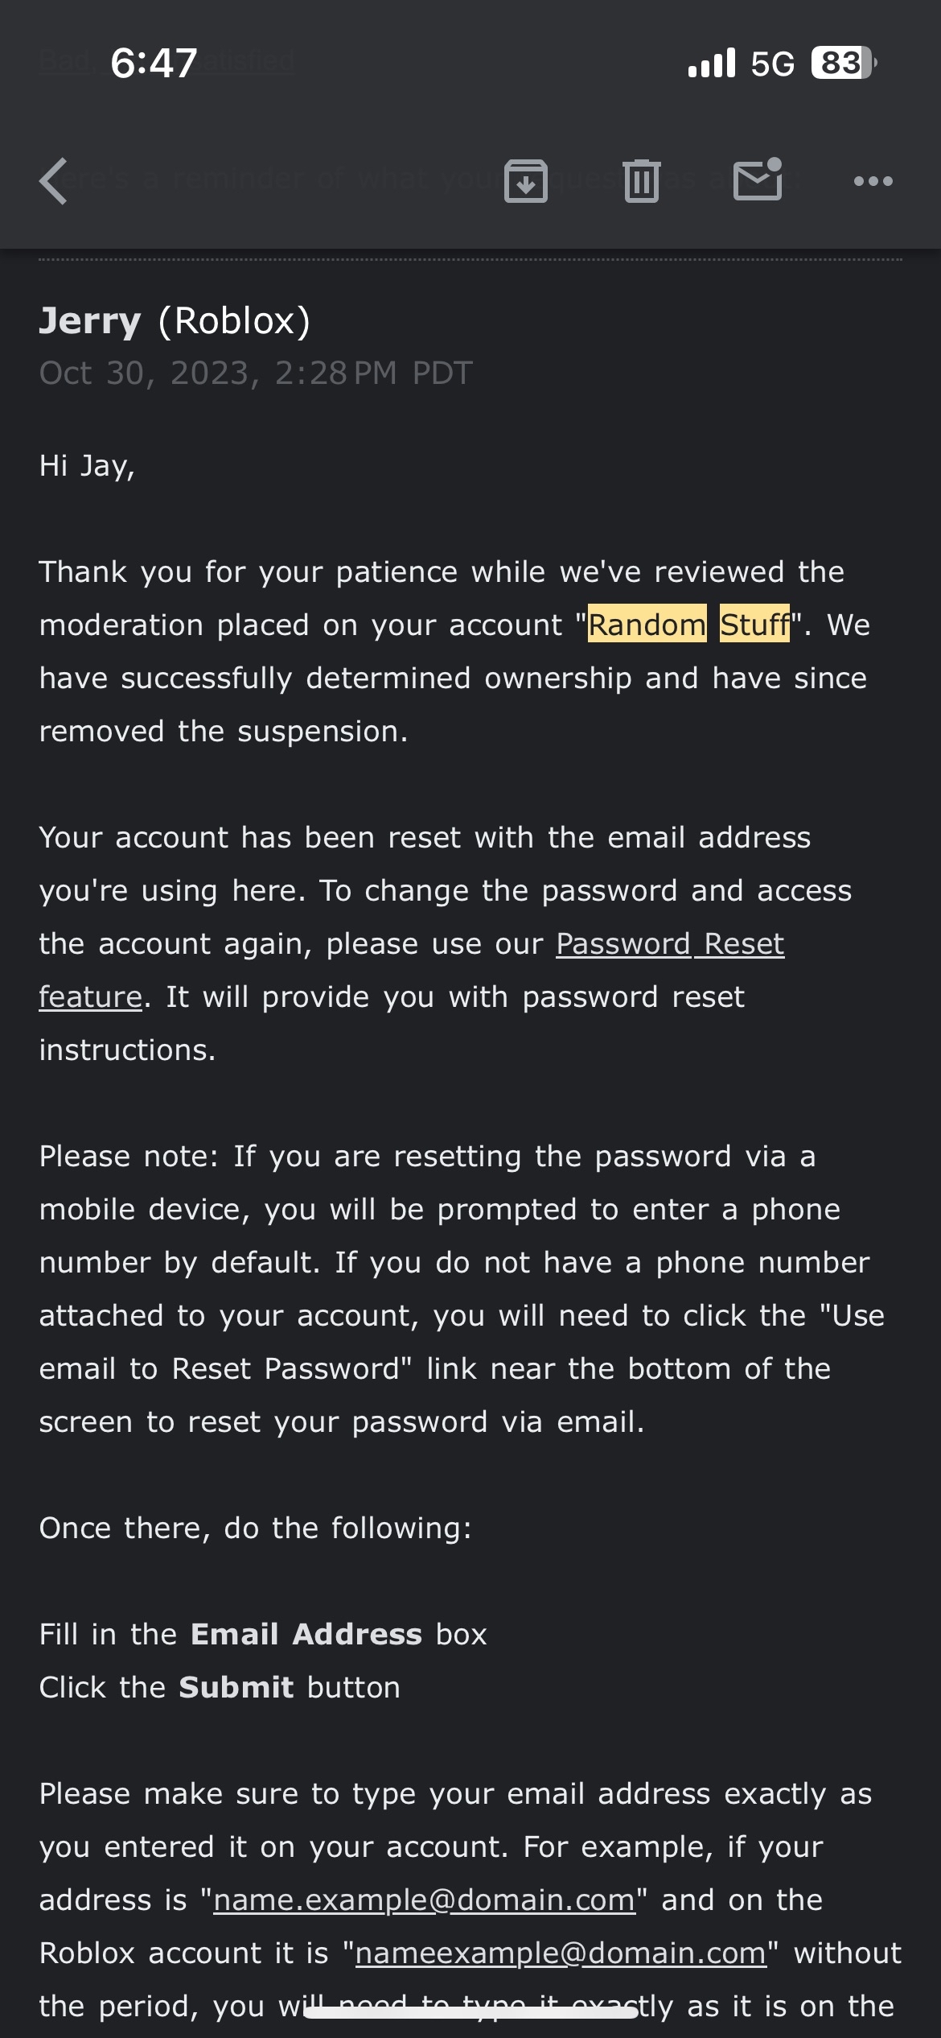Tap the "Hi Jay," greeting line
Image resolution: width=941 pixels, height=2038 pixels.
(87, 466)
